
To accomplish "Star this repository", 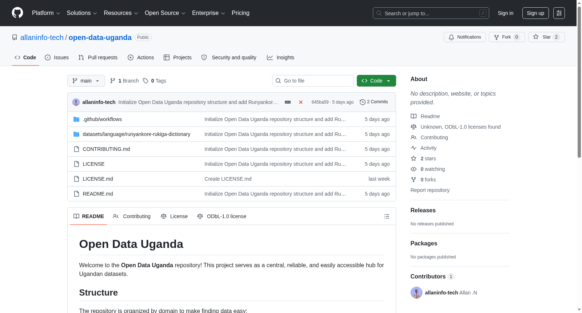I will (x=546, y=37).
